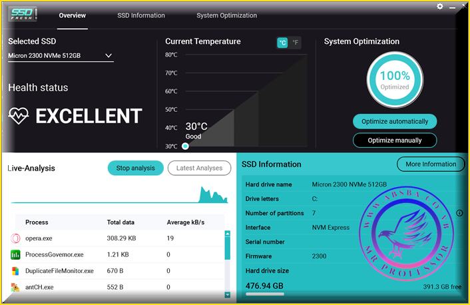Click the 391.3 GB free label
This screenshot has width=470, height=305.
pyautogui.click(x=442, y=287)
